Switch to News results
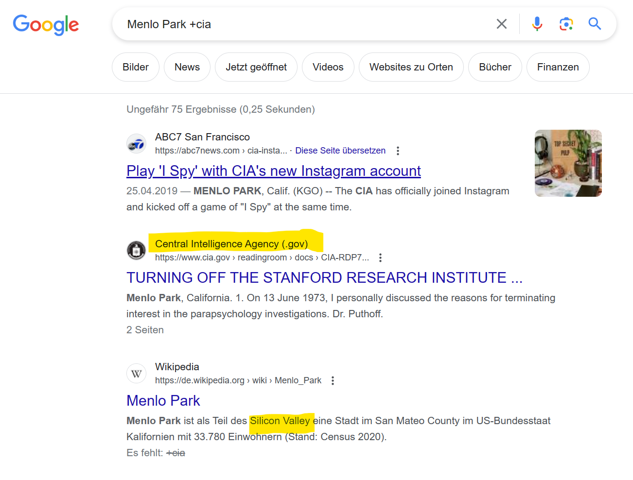The width and height of the screenshot is (633, 480). coord(187,67)
